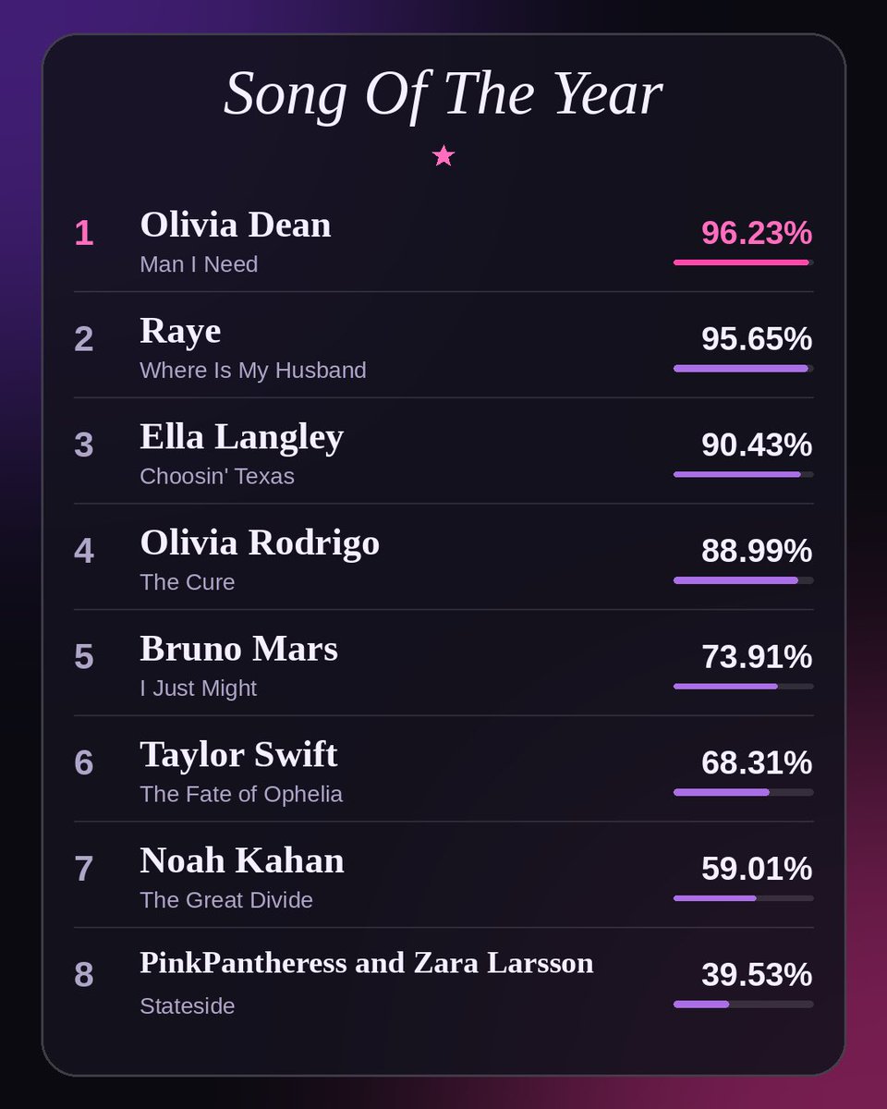Click the 90.43% progress bar
Viewport: 887px width, 1109px height.
[x=744, y=474]
